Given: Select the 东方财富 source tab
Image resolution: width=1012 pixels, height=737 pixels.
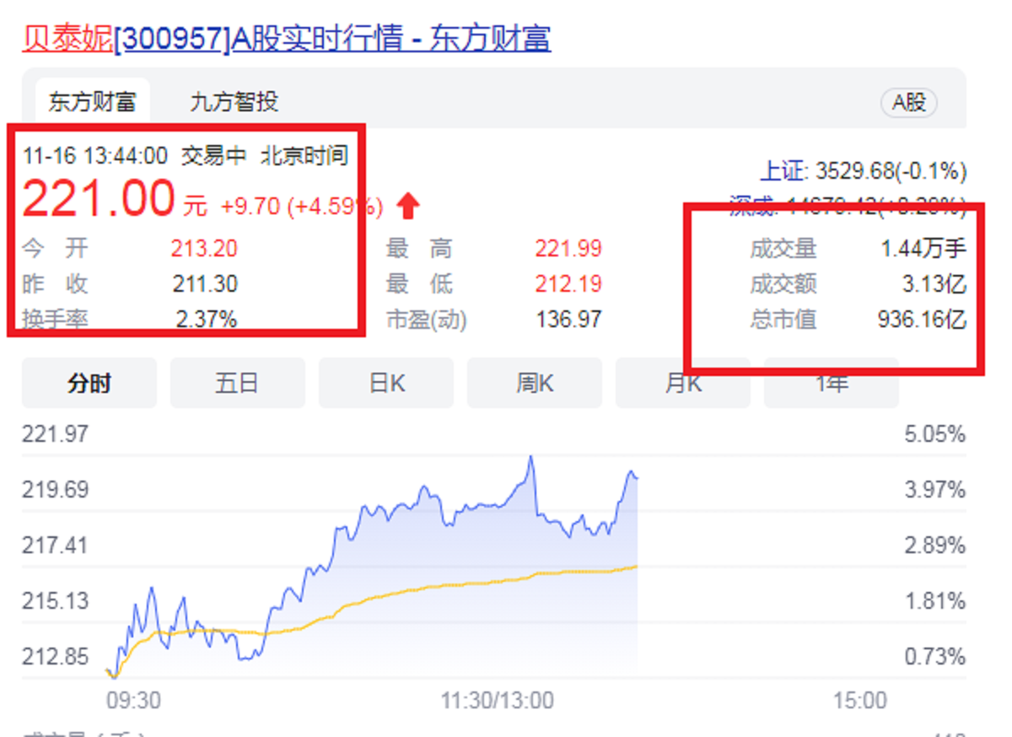Looking at the screenshot, I should point(93,103).
